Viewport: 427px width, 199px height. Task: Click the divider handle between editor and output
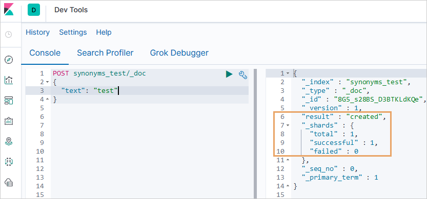[255, 134]
